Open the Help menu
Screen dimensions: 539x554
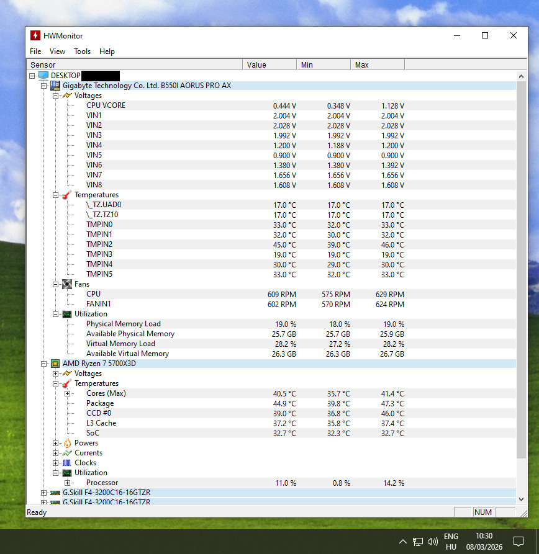(107, 51)
